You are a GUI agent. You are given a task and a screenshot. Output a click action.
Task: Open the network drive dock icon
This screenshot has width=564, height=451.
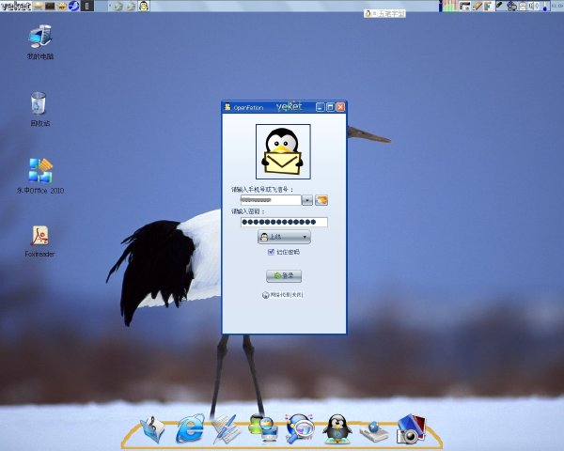374,431
